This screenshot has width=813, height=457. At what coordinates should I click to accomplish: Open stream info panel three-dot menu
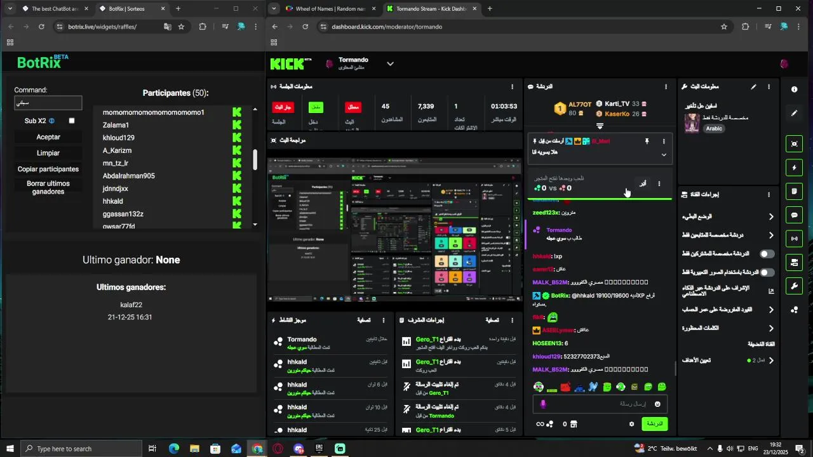point(769,86)
